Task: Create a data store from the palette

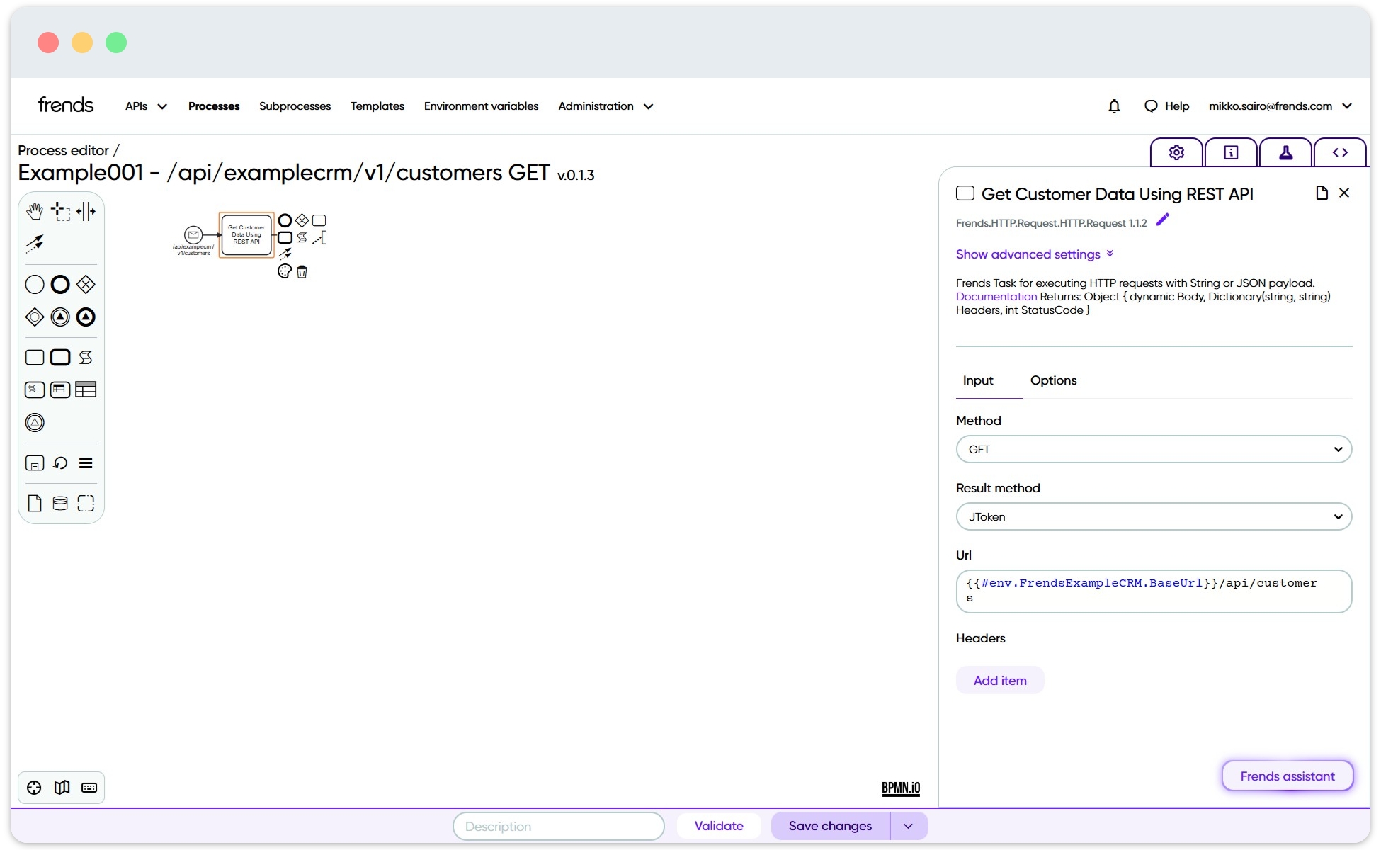Action: tap(59, 503)
